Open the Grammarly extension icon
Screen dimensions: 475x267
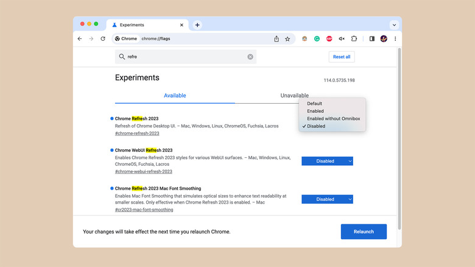pos(317,39)
